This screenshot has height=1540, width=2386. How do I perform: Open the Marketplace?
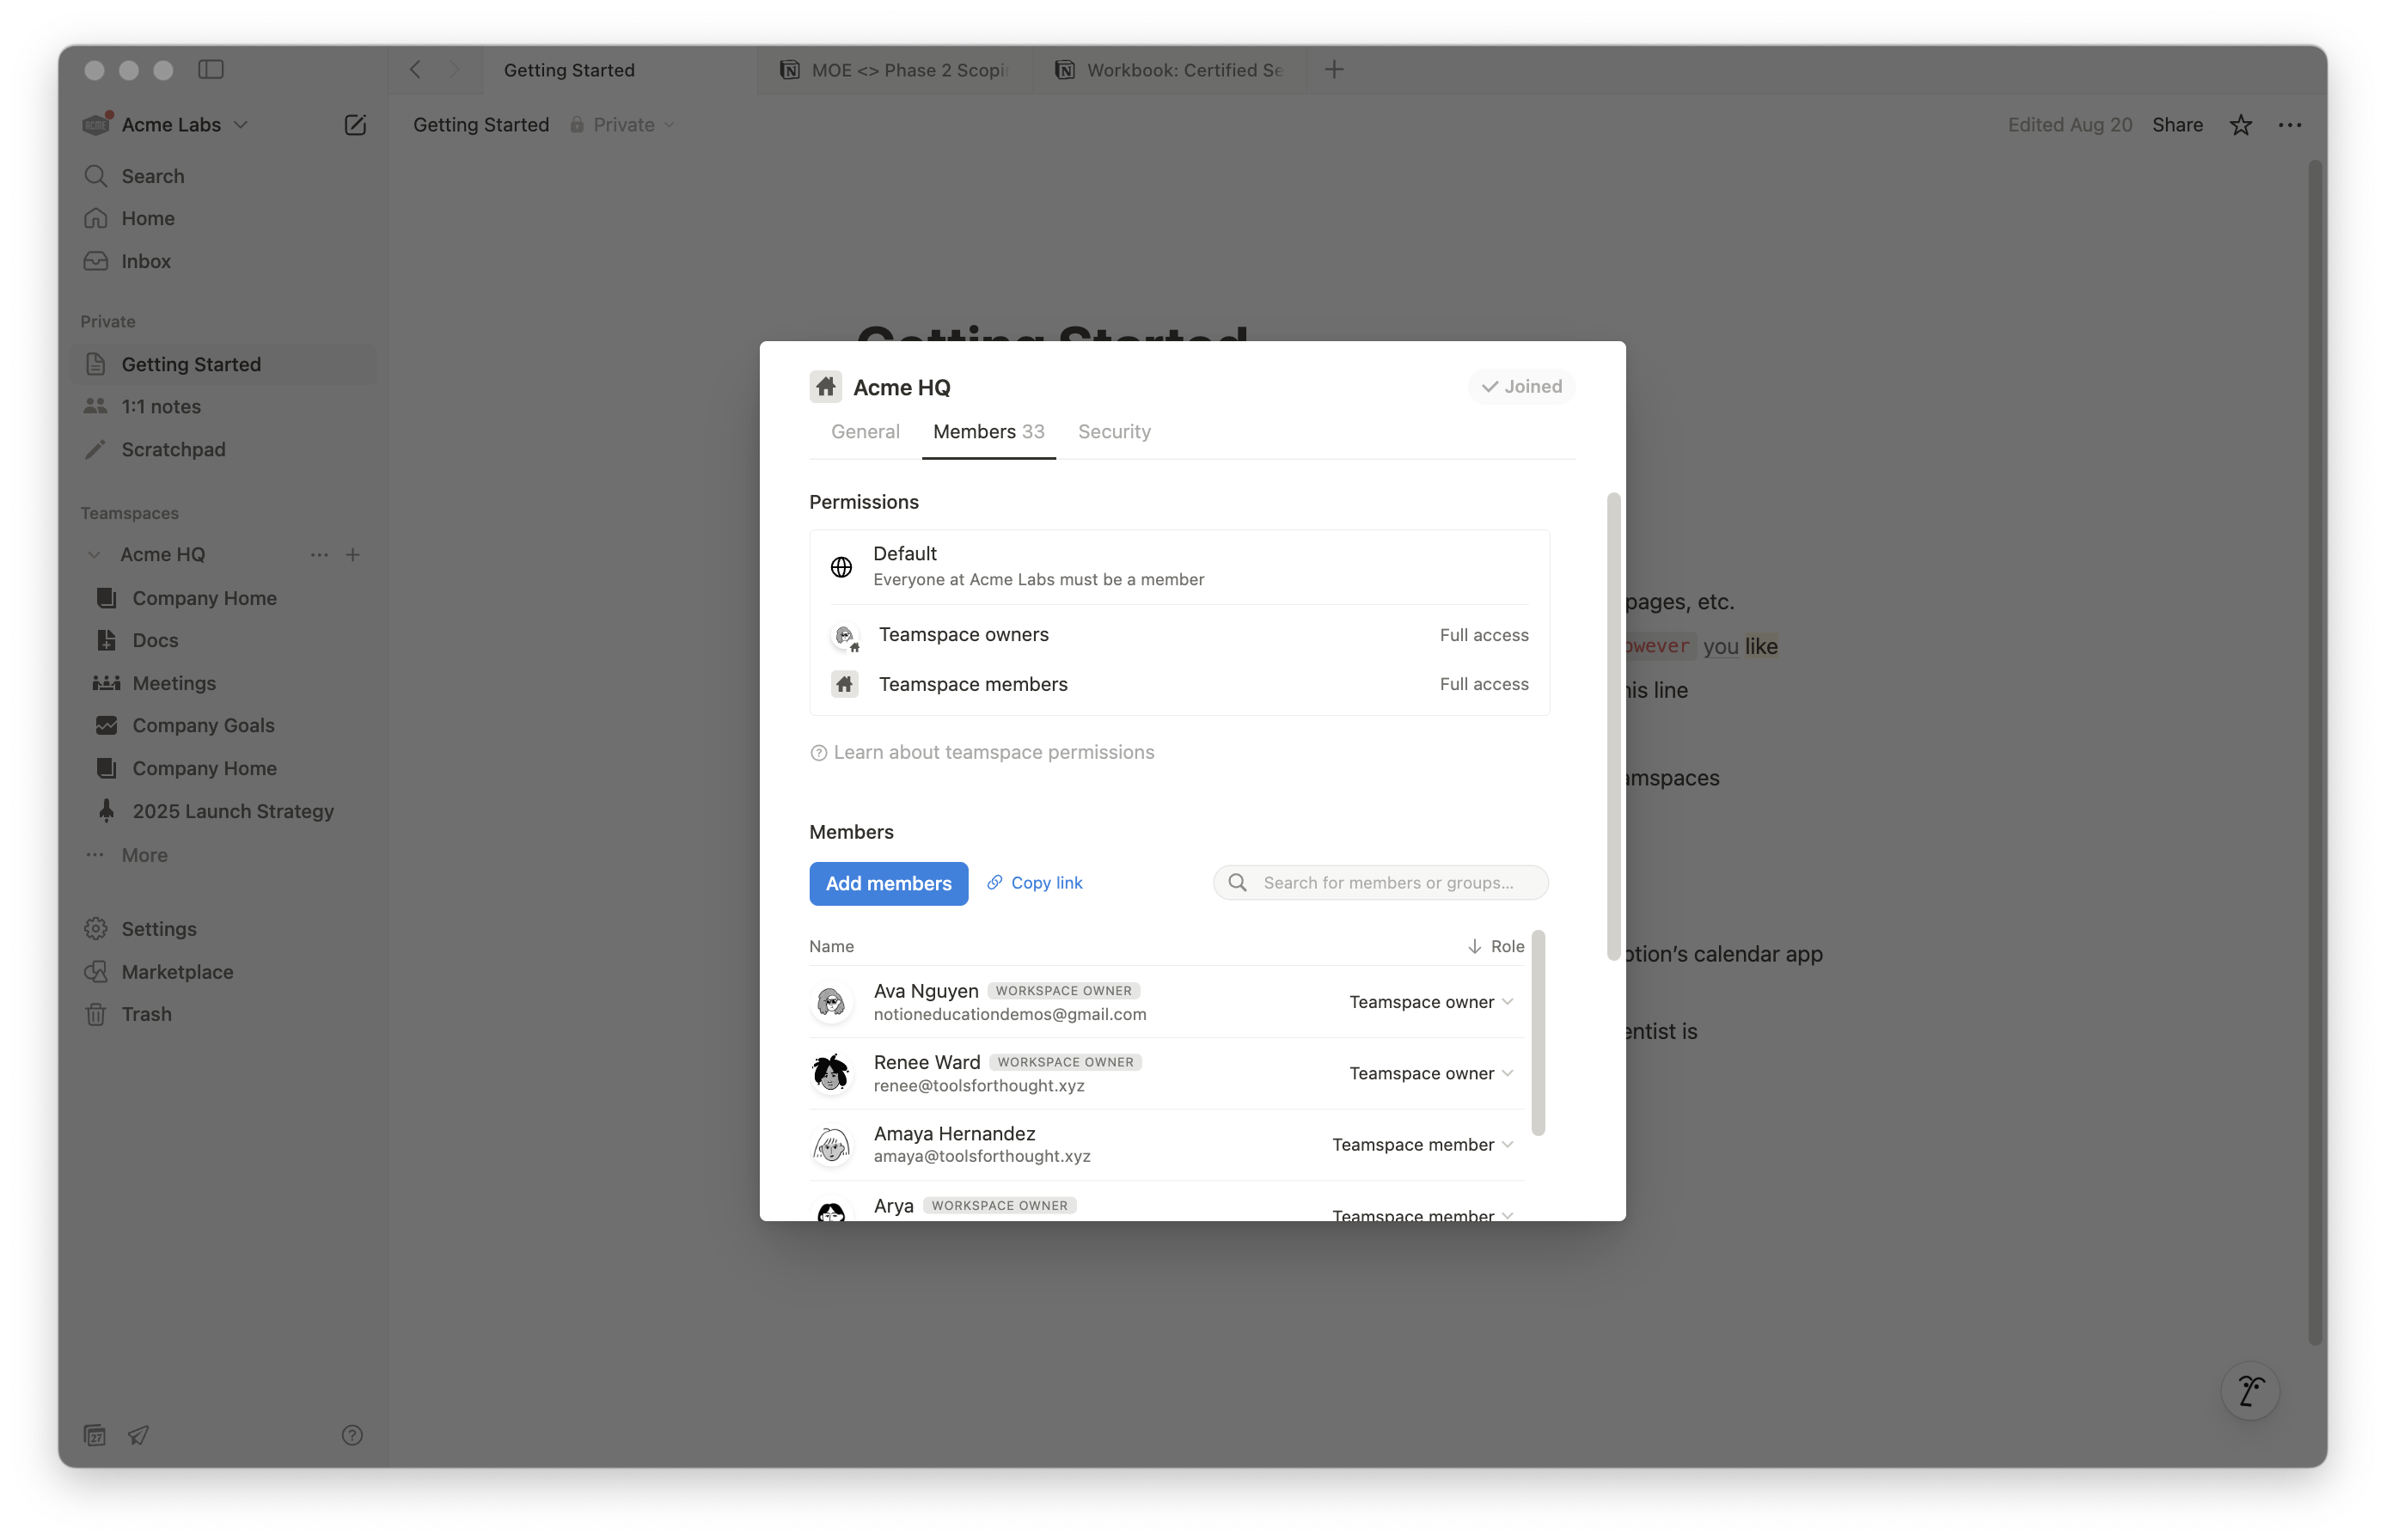pos(176,971)
